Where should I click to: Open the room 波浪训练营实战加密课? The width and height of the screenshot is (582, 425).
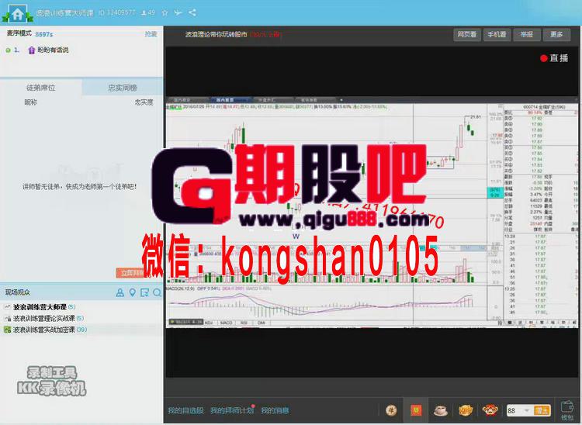pyautogui.click(x=45, y=330)
